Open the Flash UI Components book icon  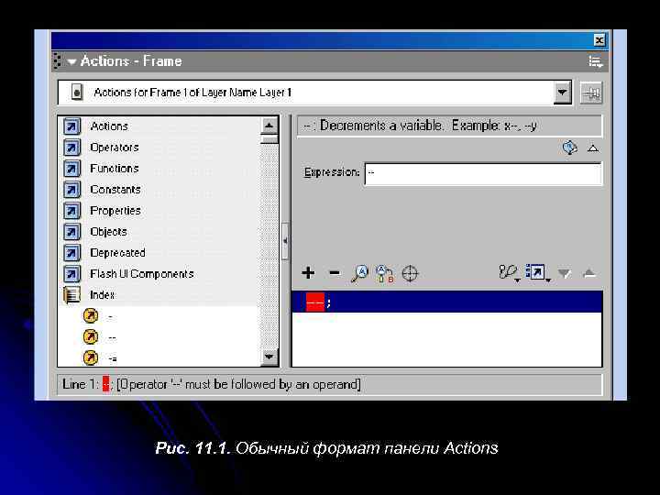[x=72, y=273]
